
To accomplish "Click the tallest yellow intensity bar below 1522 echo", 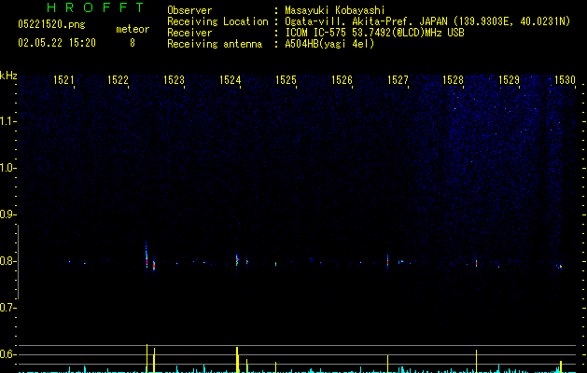I will coord(147,358).
